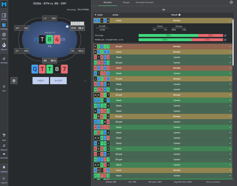Expand the KQJJ7 row chevron
The height and width of the screenshot is (186, 237).
(x=230, y=170)
